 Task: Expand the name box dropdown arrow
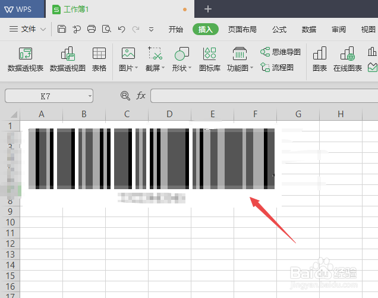[x=90, y=96]
